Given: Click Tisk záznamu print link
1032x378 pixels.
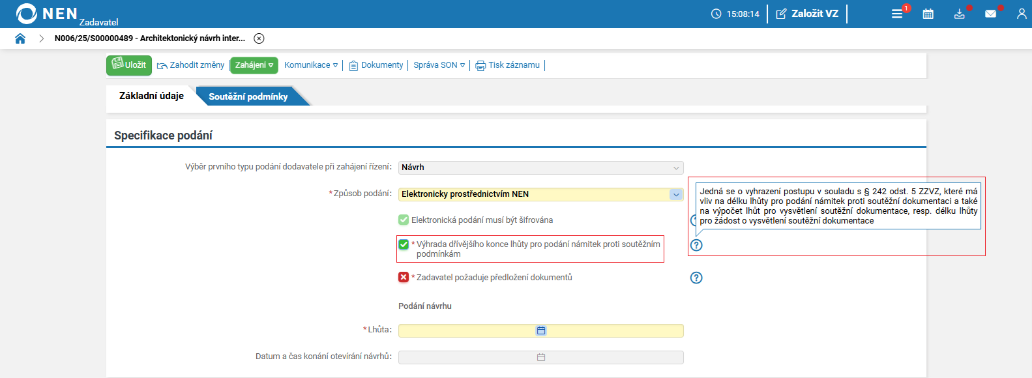Looking at the screenshot, I should pyautogui.click(x=508, y=65).
